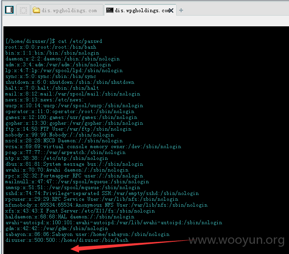Select the pcap:x:77:77 arpwatch line
The height and width of the screenshot is (254, 289).
(x=65, y=153)
